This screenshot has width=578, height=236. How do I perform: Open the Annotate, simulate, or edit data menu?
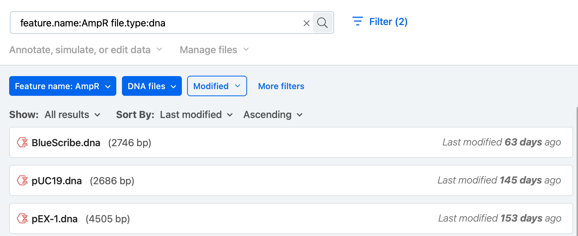86,50
